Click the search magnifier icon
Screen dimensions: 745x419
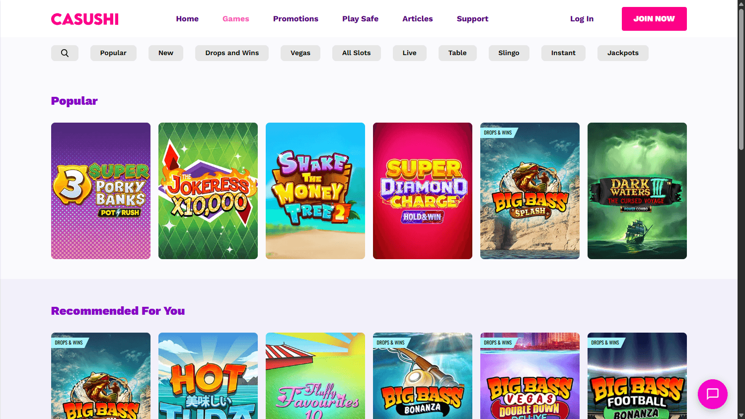[65, 53]
